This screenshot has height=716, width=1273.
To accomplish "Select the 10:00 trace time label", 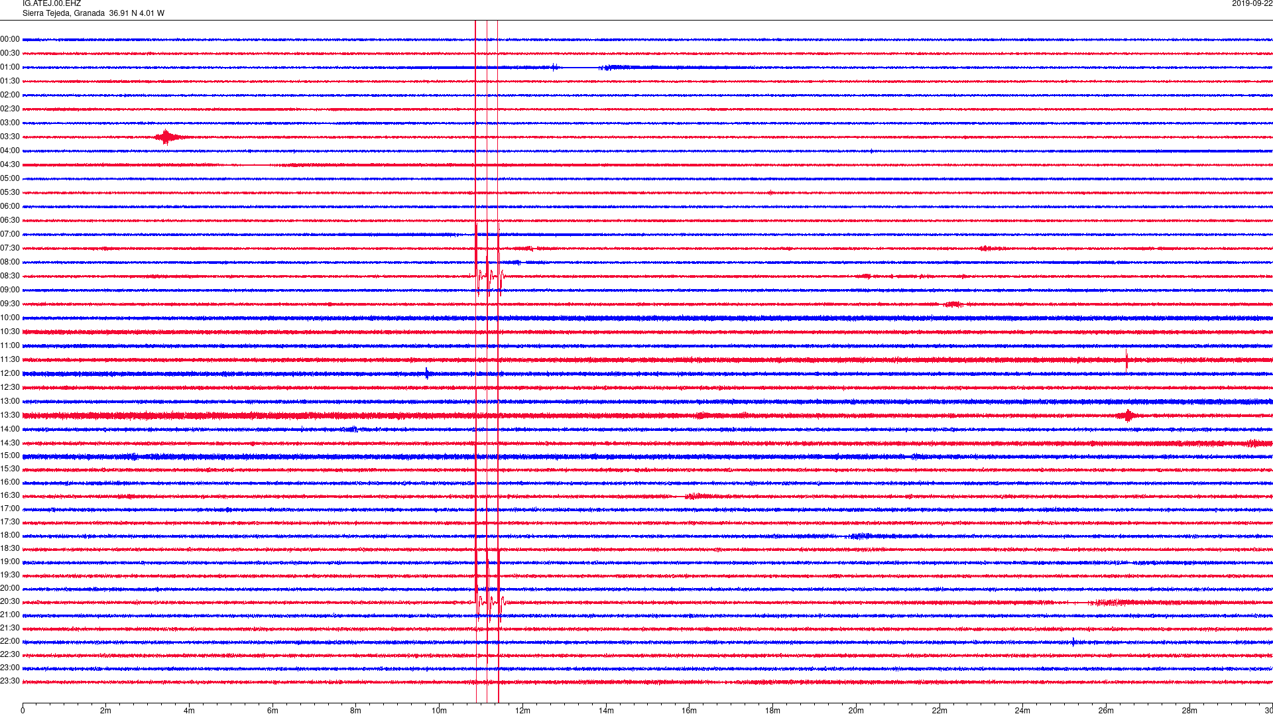I will (x=10, y=318).
